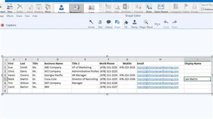Viewport: 213px width, 119px height.
Task: Click column D header in the spreadsheet image
Action: (58, 59)
